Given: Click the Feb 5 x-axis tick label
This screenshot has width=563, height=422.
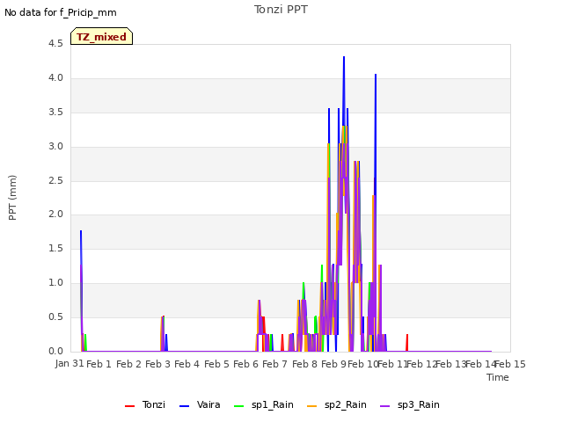Looking at the screenshot, I should (216, 364).
